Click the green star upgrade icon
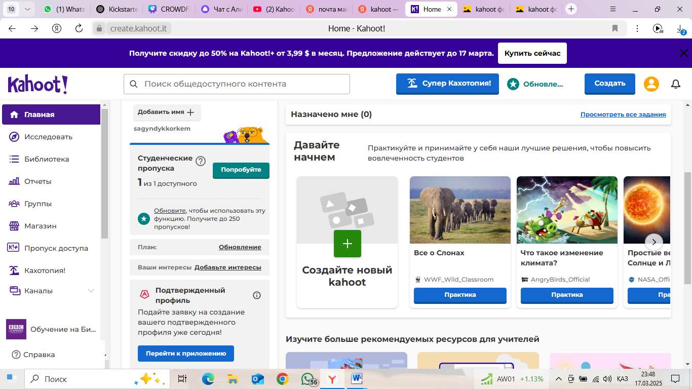692x389 pixels. pos(513,84)
